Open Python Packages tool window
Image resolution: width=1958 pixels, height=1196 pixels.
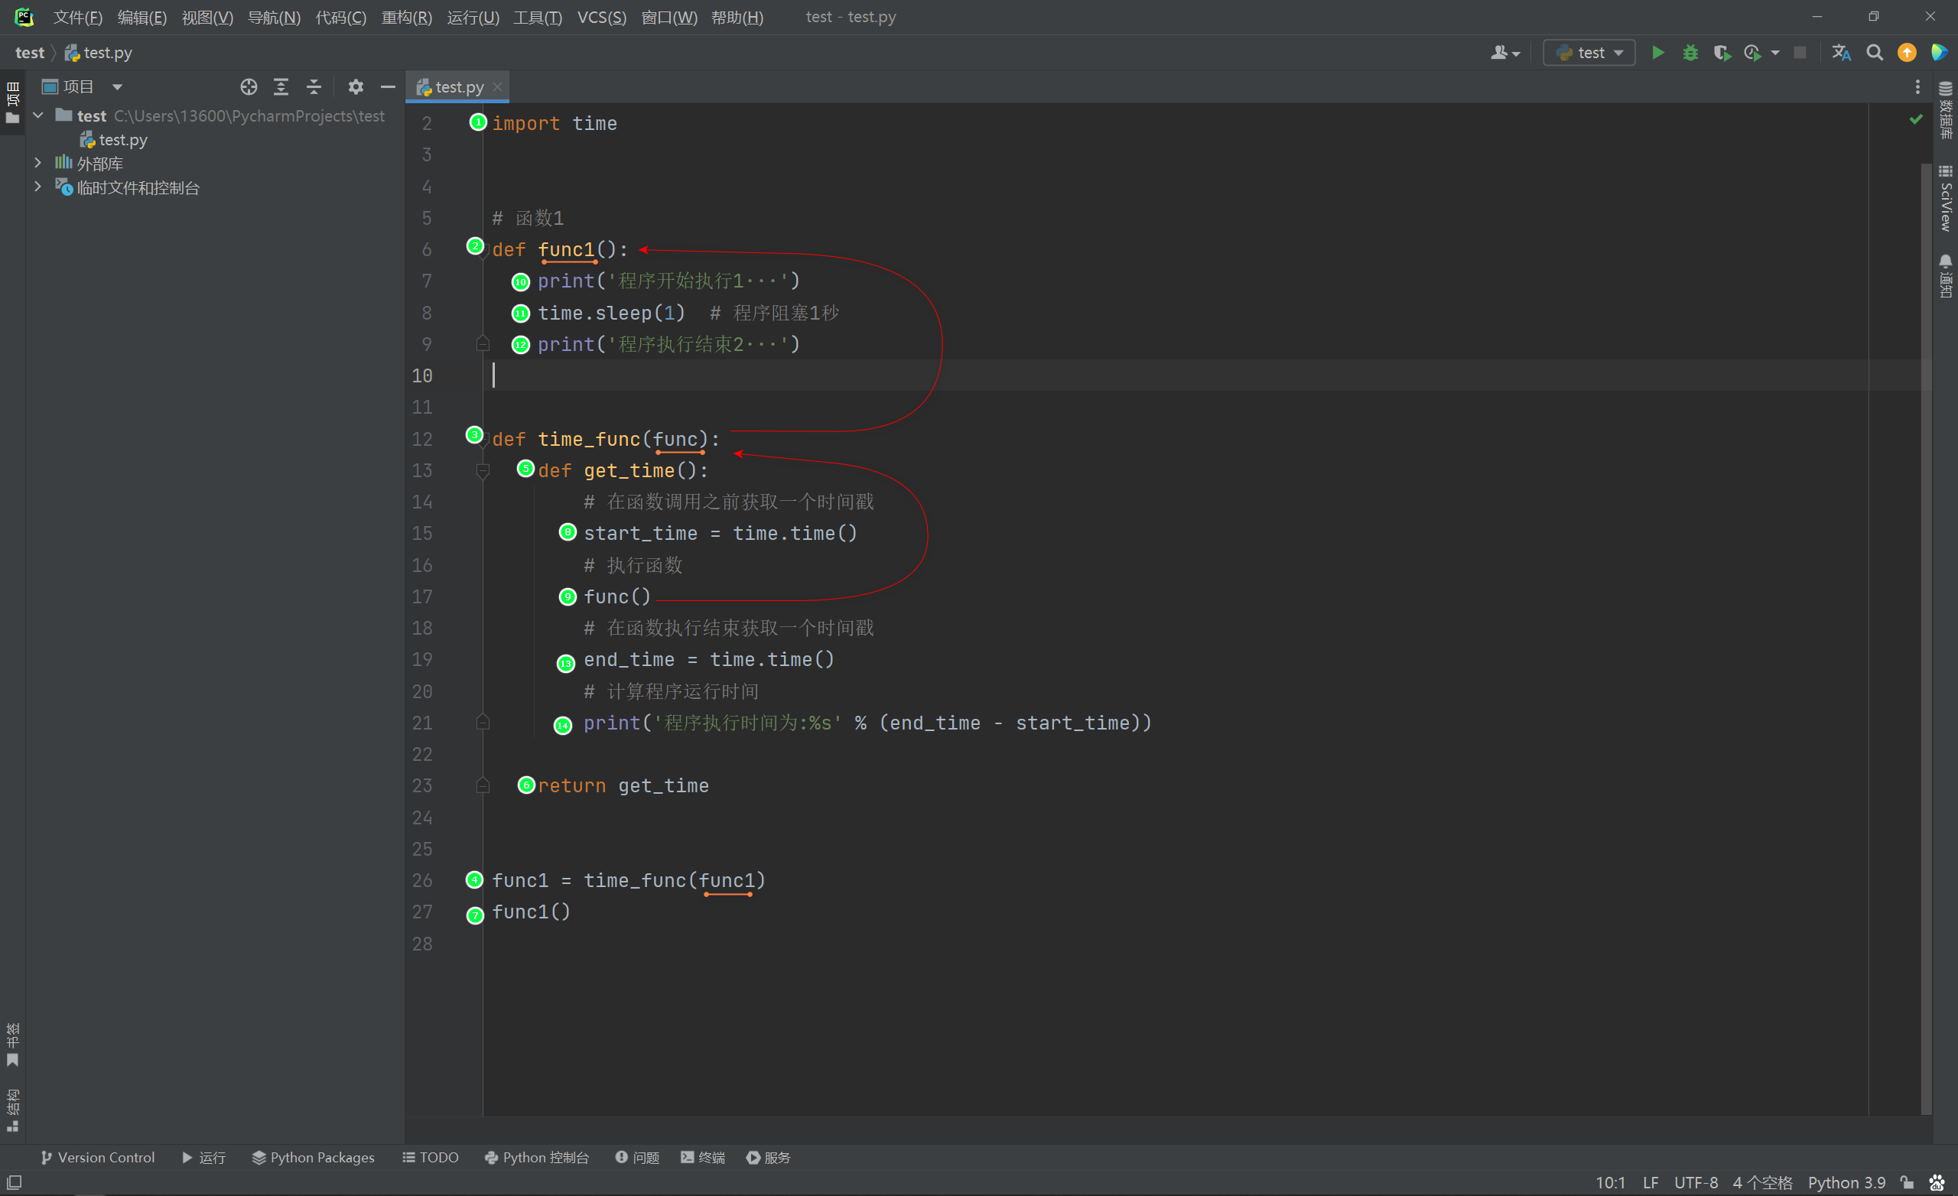point(313,1157)
